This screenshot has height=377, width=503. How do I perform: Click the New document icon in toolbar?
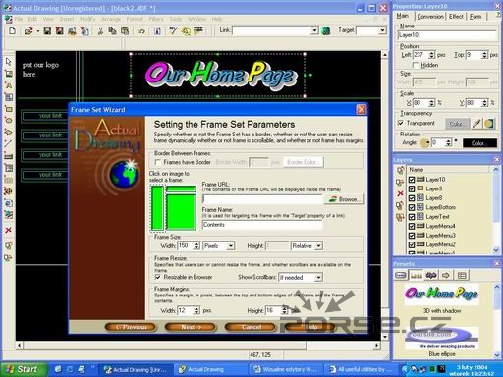[12, 31]
